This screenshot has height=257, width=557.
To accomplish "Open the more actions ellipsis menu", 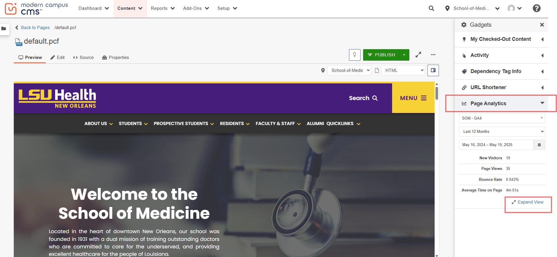I will pyautogui.click(x=433, y=55).
